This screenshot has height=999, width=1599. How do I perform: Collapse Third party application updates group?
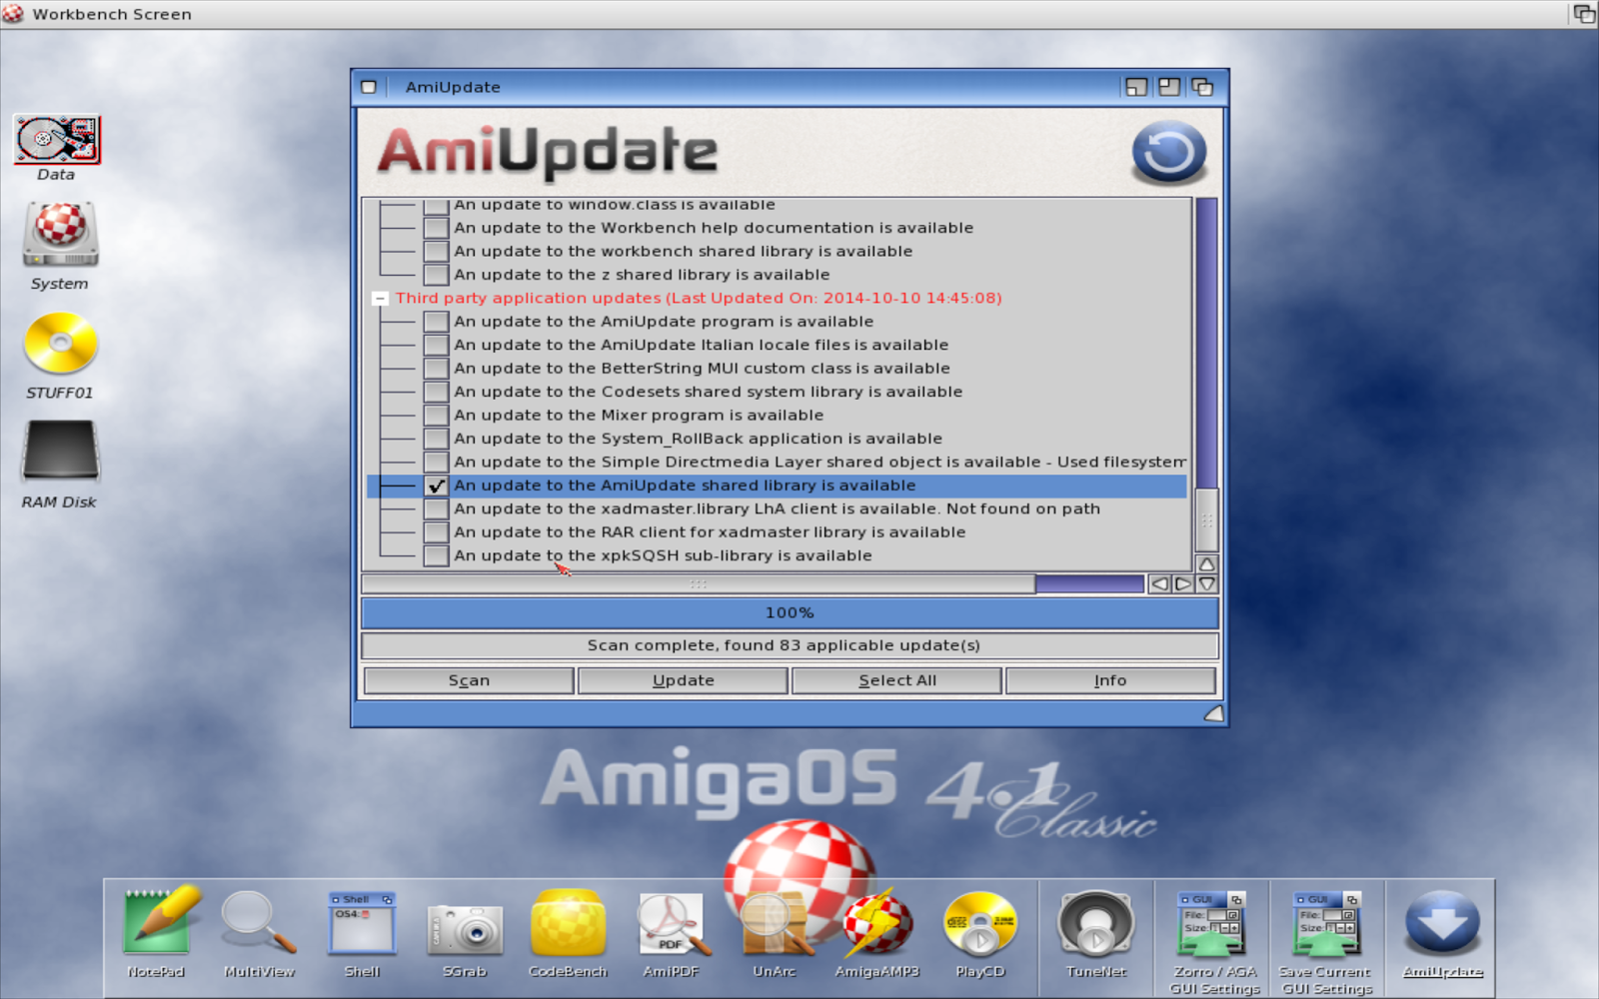380,298
